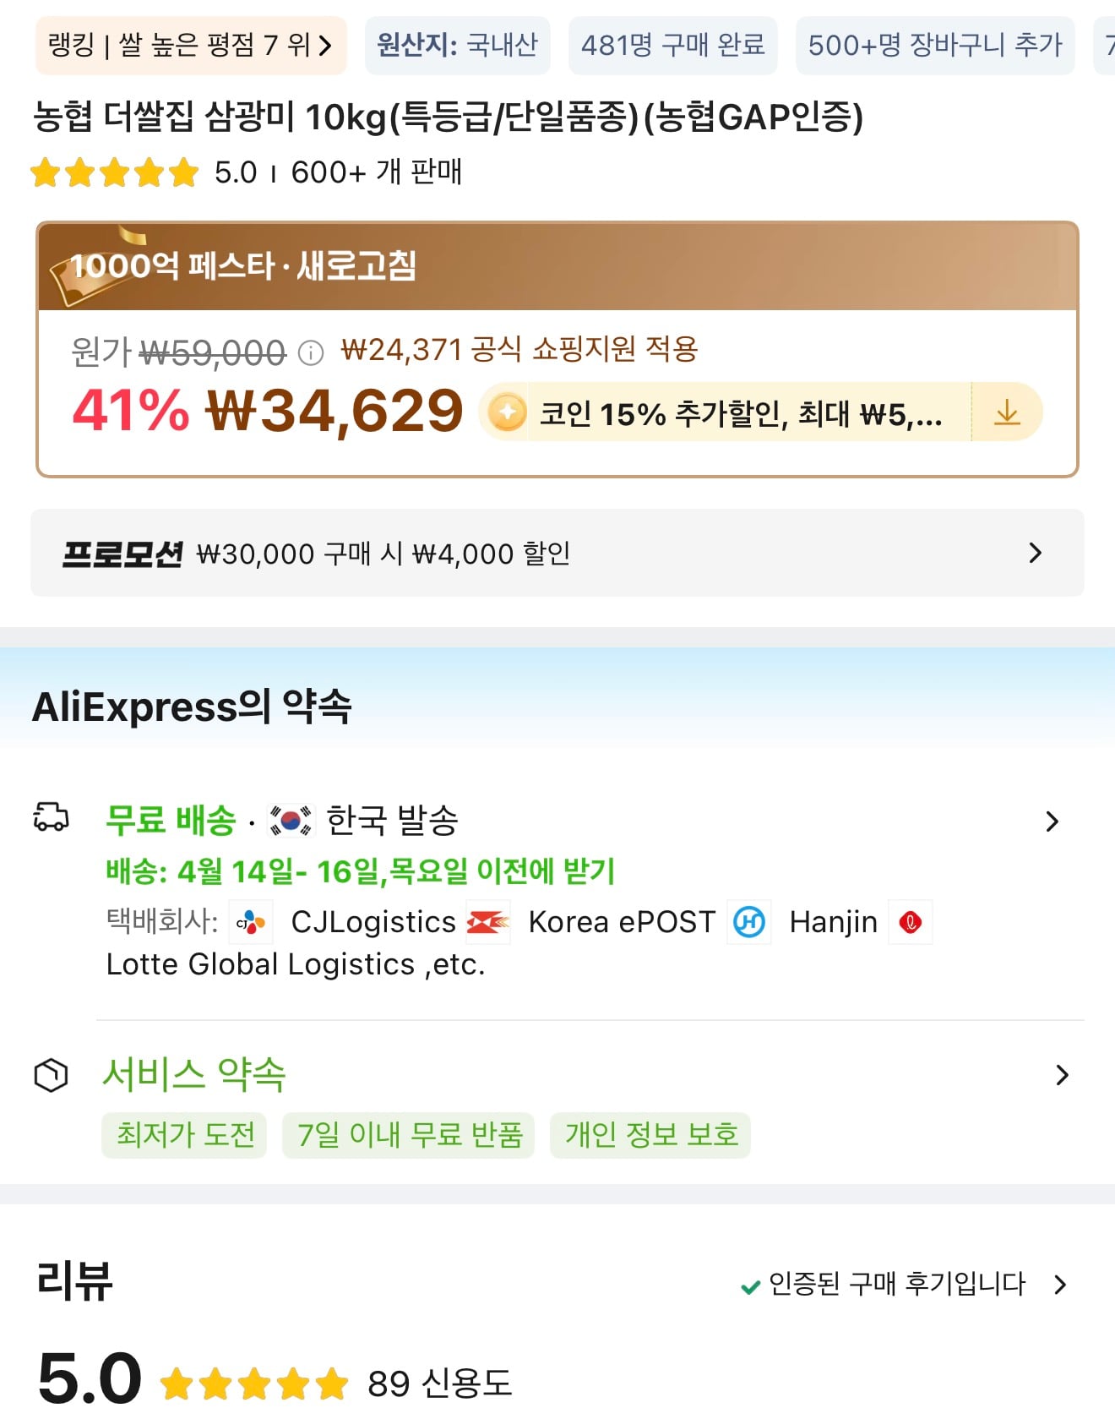
Task: Expand the 무료 배송 shipping section
Action: tap(1052, 820)
